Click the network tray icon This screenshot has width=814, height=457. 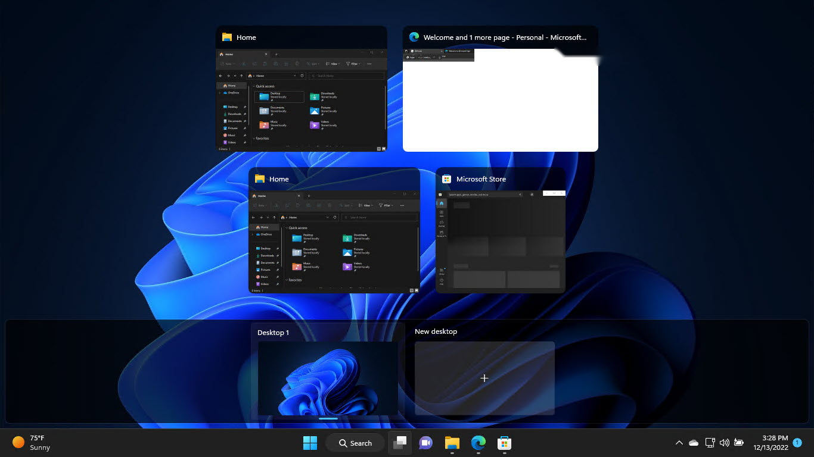(x=710, y=443)
